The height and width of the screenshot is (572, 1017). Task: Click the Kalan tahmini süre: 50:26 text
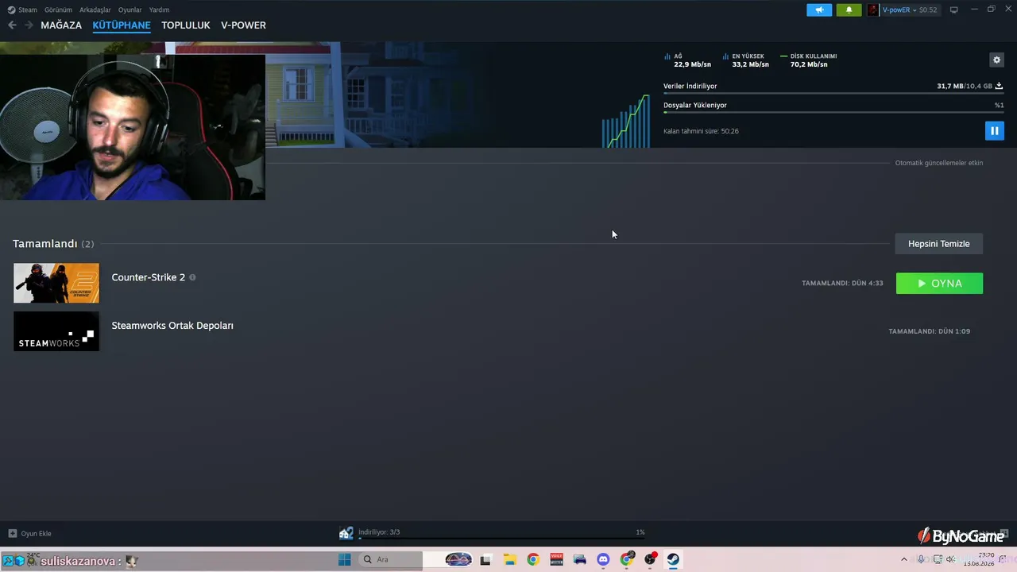(x=701, y=131)
